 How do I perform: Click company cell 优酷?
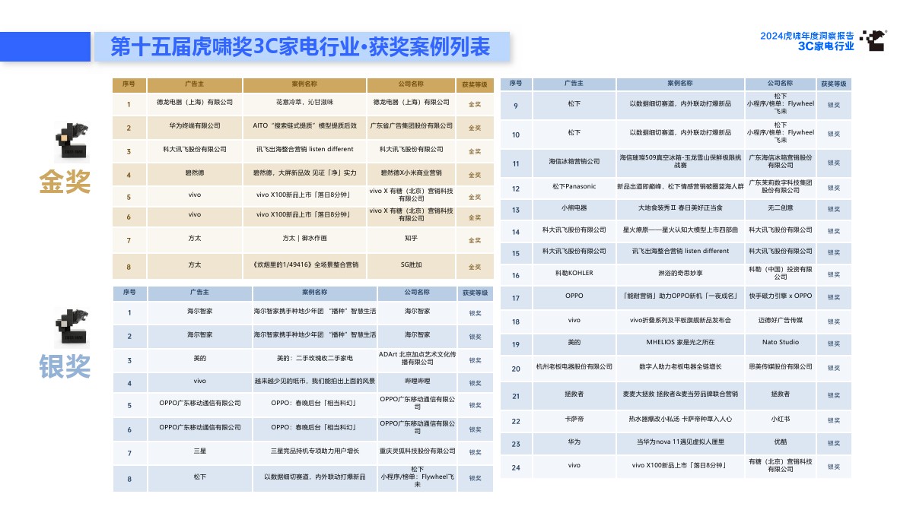point(780,442)
